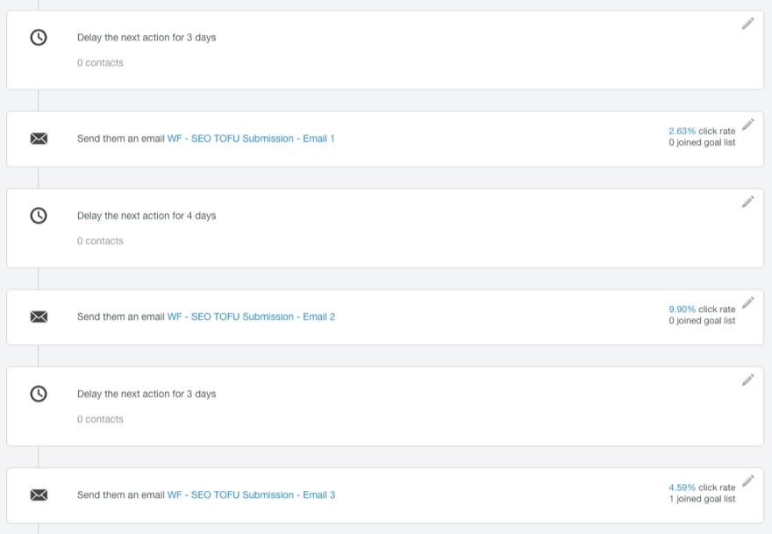Open WF - SEO TOFU Submission - Email 2
The image size is (772, 534).
251,317
